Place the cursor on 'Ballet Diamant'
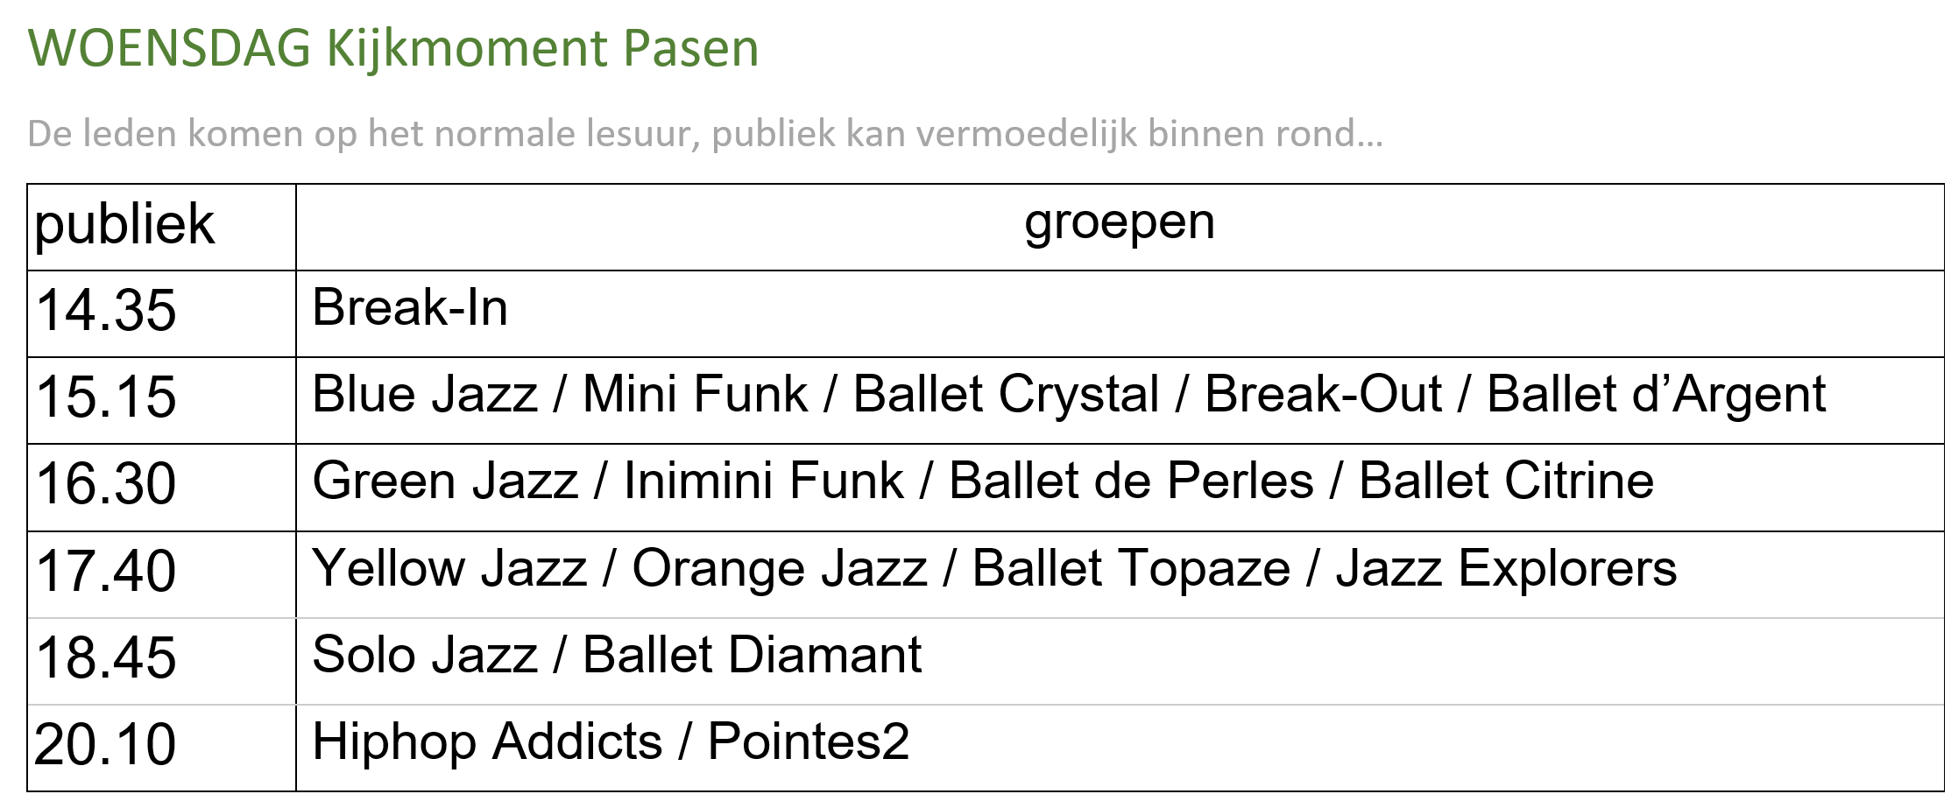 coord(752,656)
